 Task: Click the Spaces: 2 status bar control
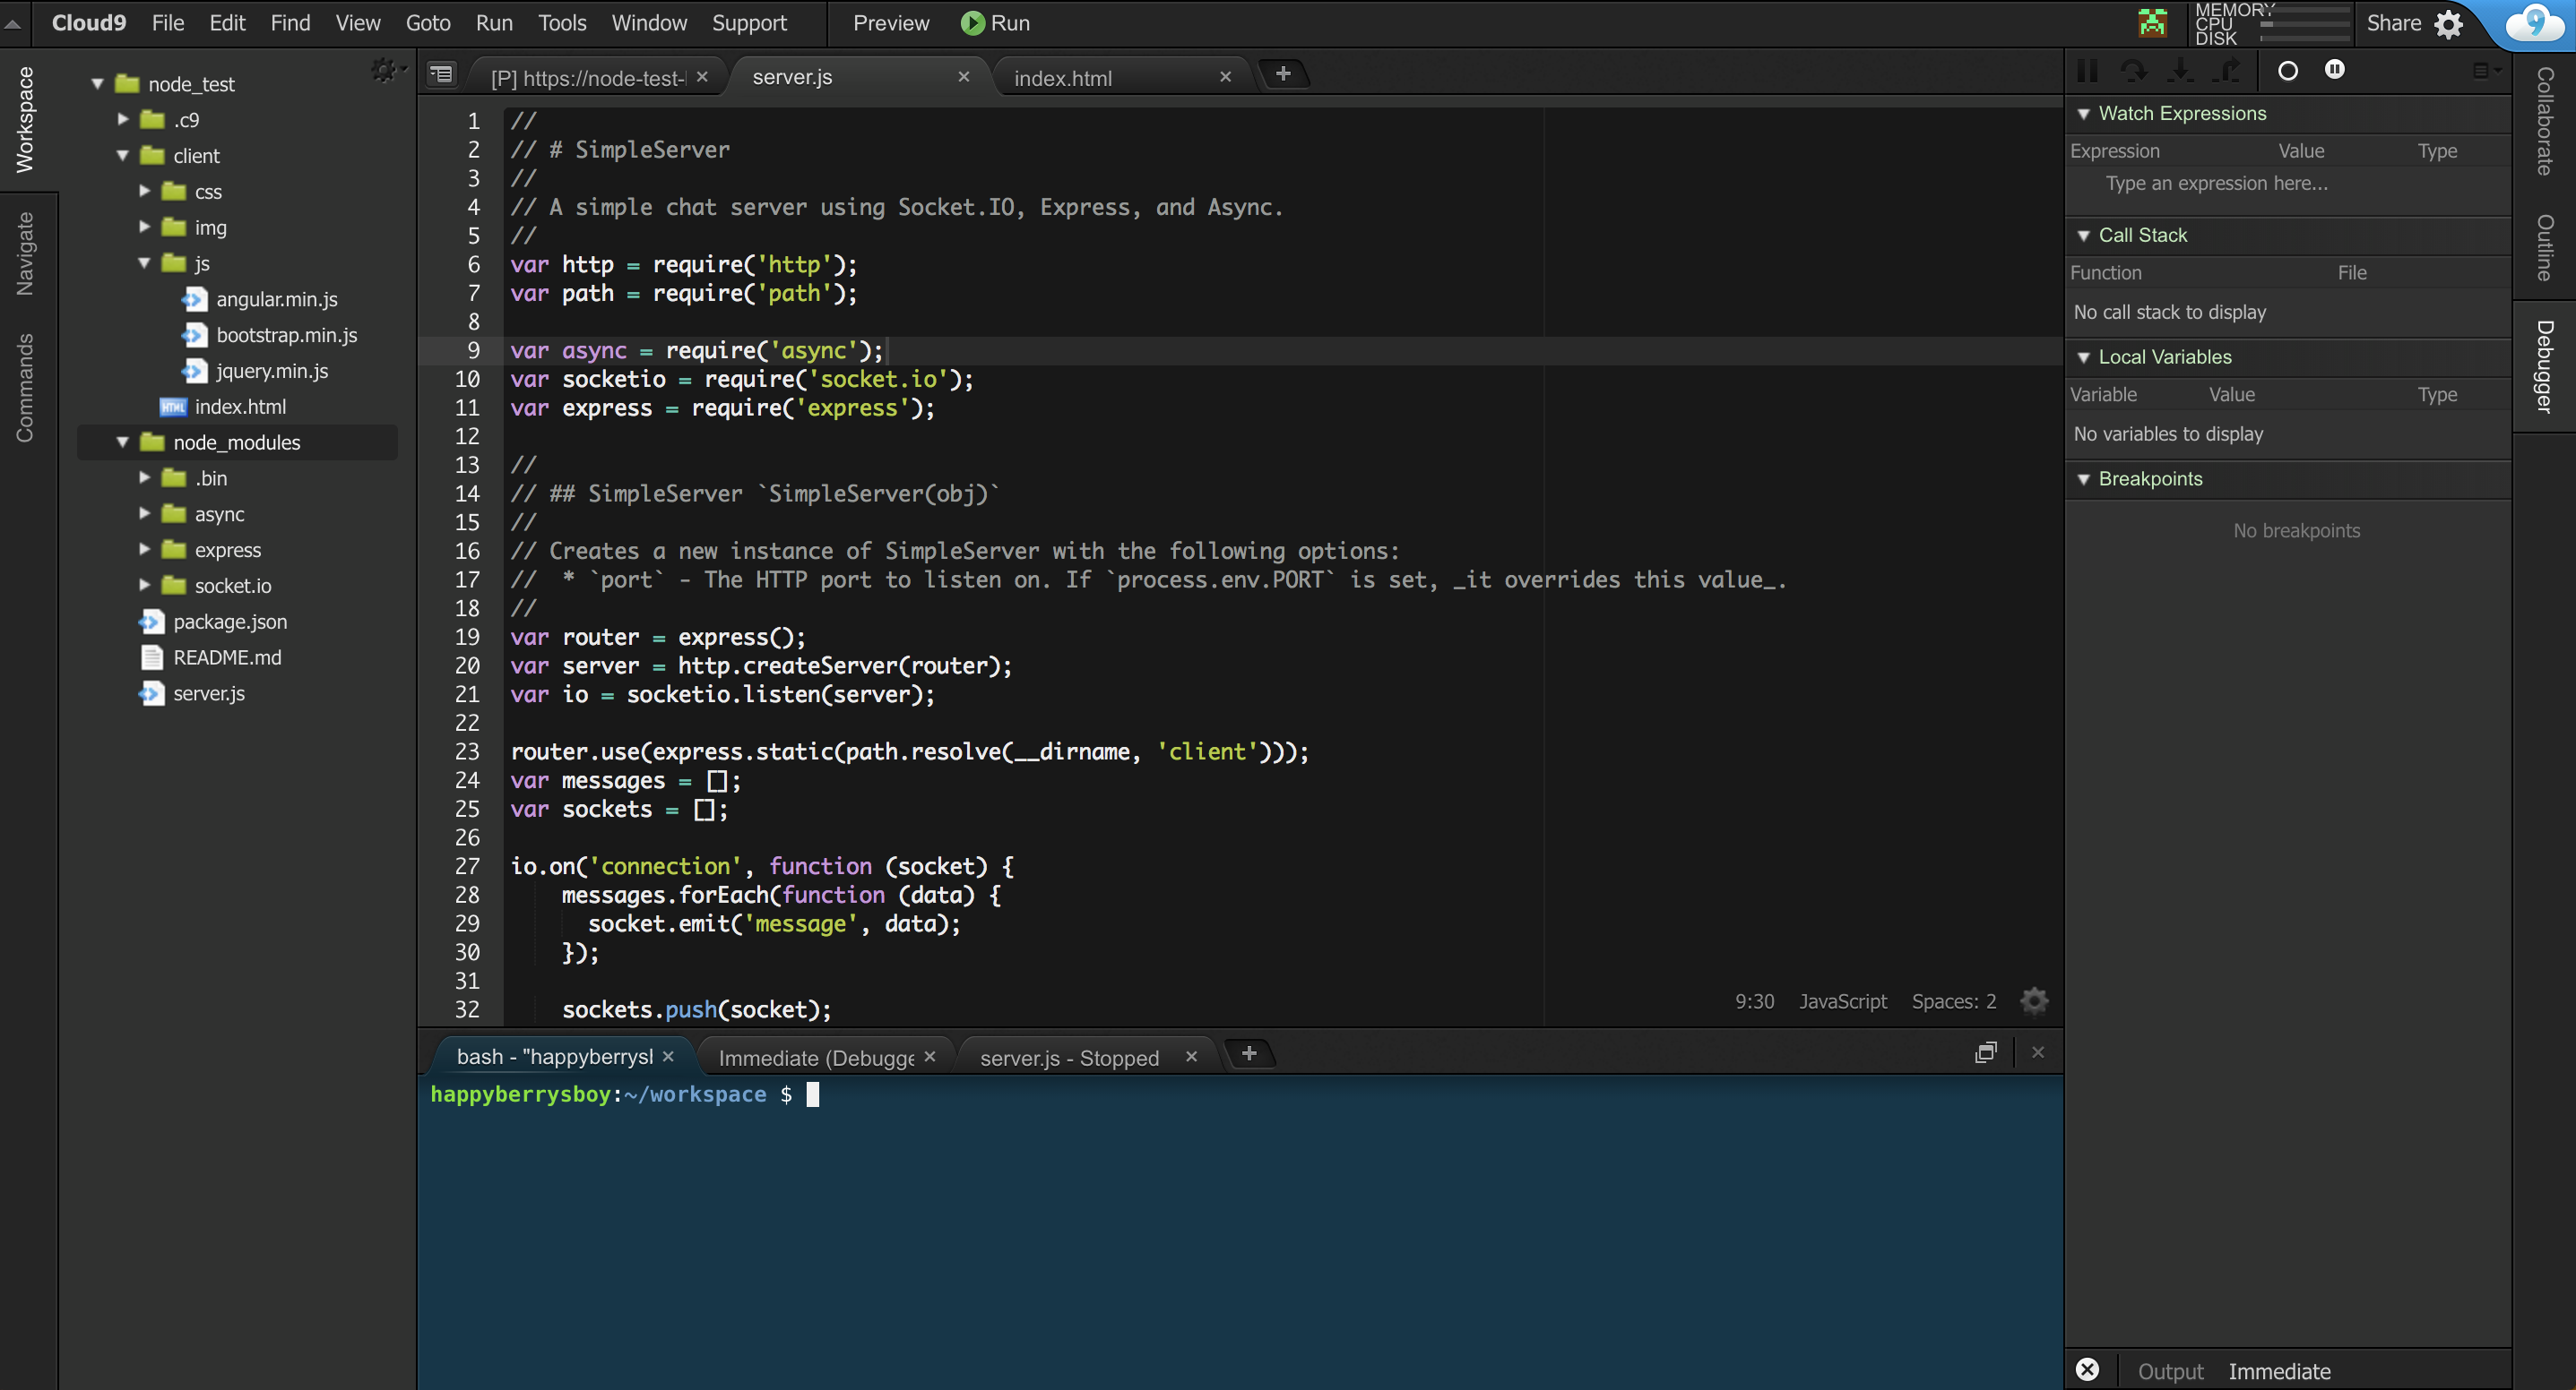(1956, 1001)
